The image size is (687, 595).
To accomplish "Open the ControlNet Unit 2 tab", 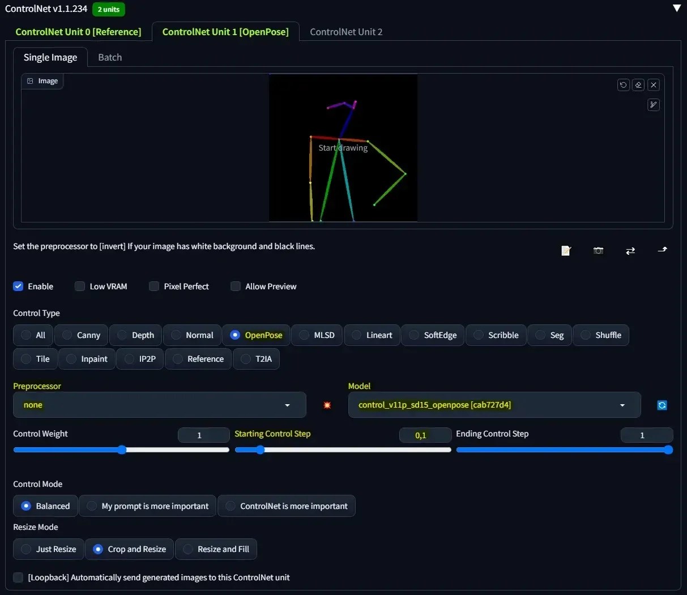I will tap(346, 32).
